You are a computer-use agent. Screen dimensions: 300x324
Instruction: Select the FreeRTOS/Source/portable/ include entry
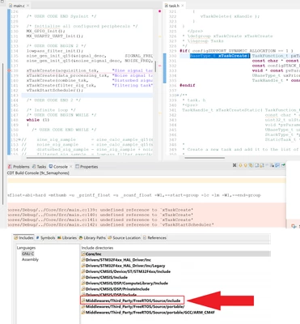point(133,307)
